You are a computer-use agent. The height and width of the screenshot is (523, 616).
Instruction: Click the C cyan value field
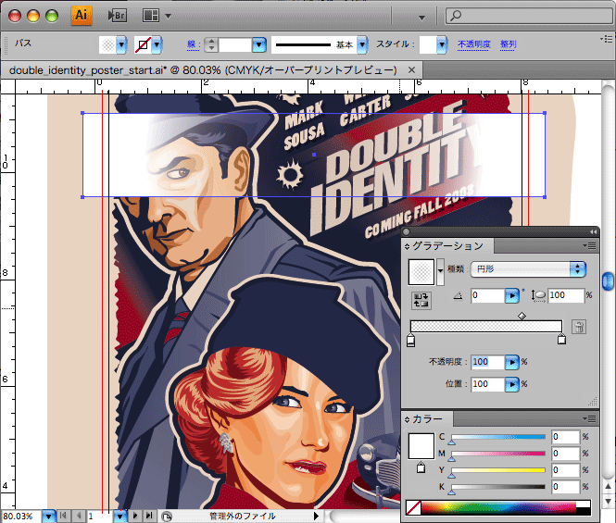[x=566, y=437]
